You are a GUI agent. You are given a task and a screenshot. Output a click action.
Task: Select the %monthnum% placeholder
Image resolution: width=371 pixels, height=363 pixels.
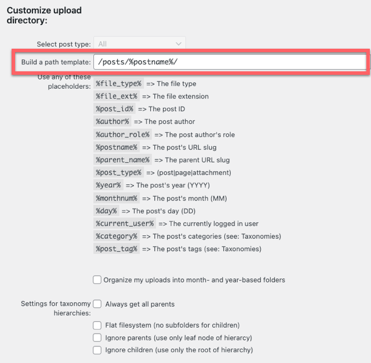(117, 198)
